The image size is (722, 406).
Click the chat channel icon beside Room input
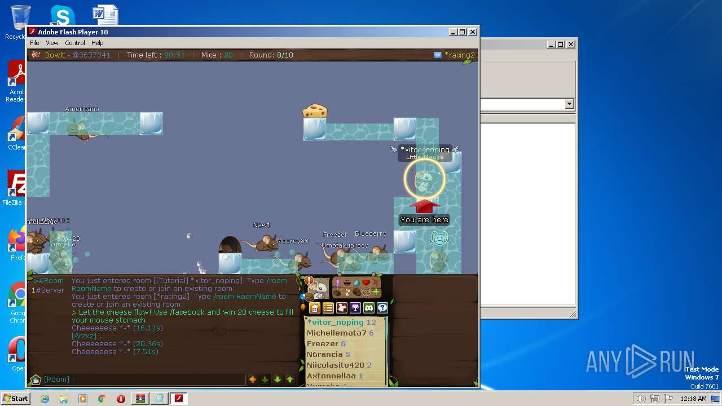coord(36,379)
